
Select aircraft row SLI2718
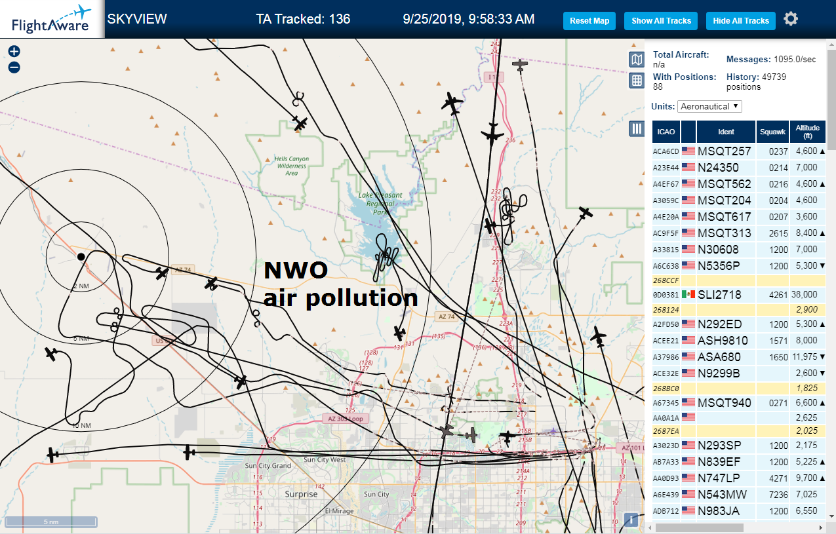(x=739, y=295)
